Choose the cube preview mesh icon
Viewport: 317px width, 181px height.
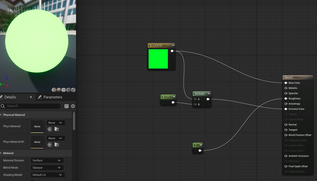[x=68, y=90]
